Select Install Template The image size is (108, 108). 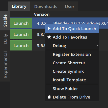click(x=72, y=80)
